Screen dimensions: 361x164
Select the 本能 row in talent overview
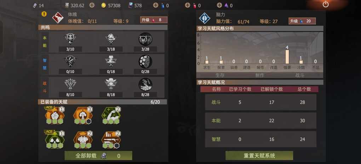260,121
